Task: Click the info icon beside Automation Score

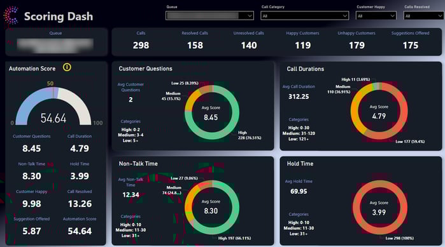Action: pos(67,67)
